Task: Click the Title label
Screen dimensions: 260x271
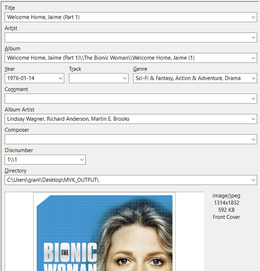Action: pos(10,8)
